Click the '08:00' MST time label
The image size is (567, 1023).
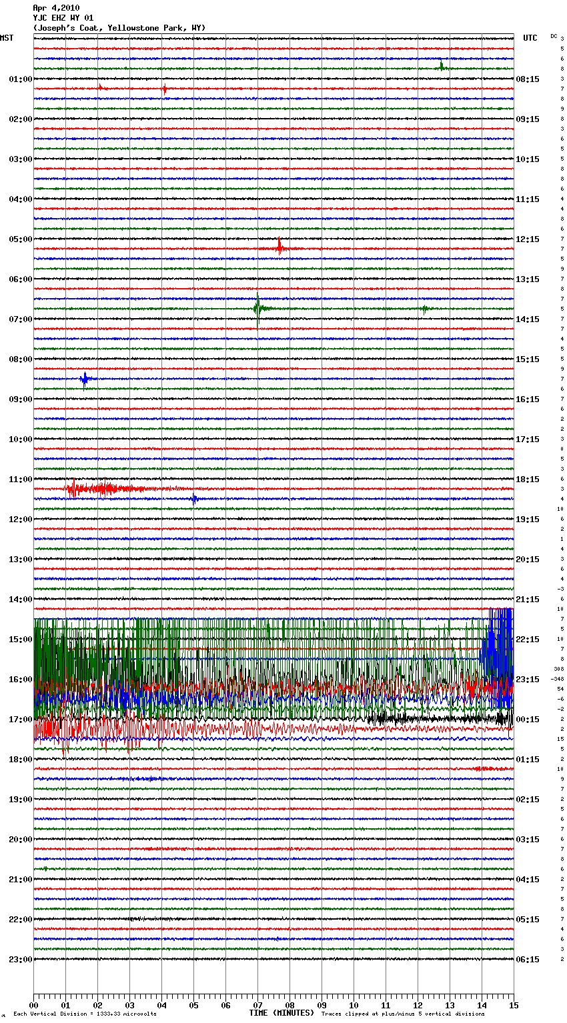coord(21,359)
